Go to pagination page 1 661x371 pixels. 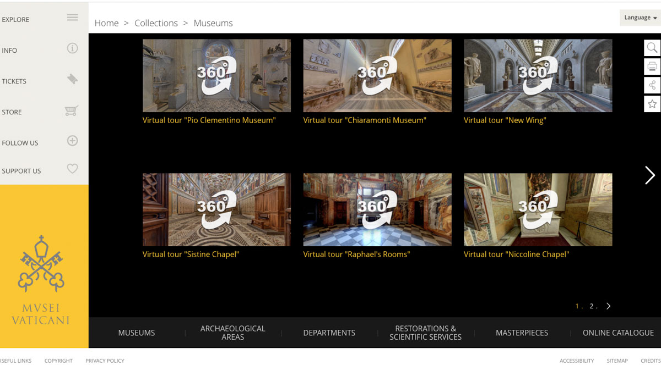[x=577, y=306]
